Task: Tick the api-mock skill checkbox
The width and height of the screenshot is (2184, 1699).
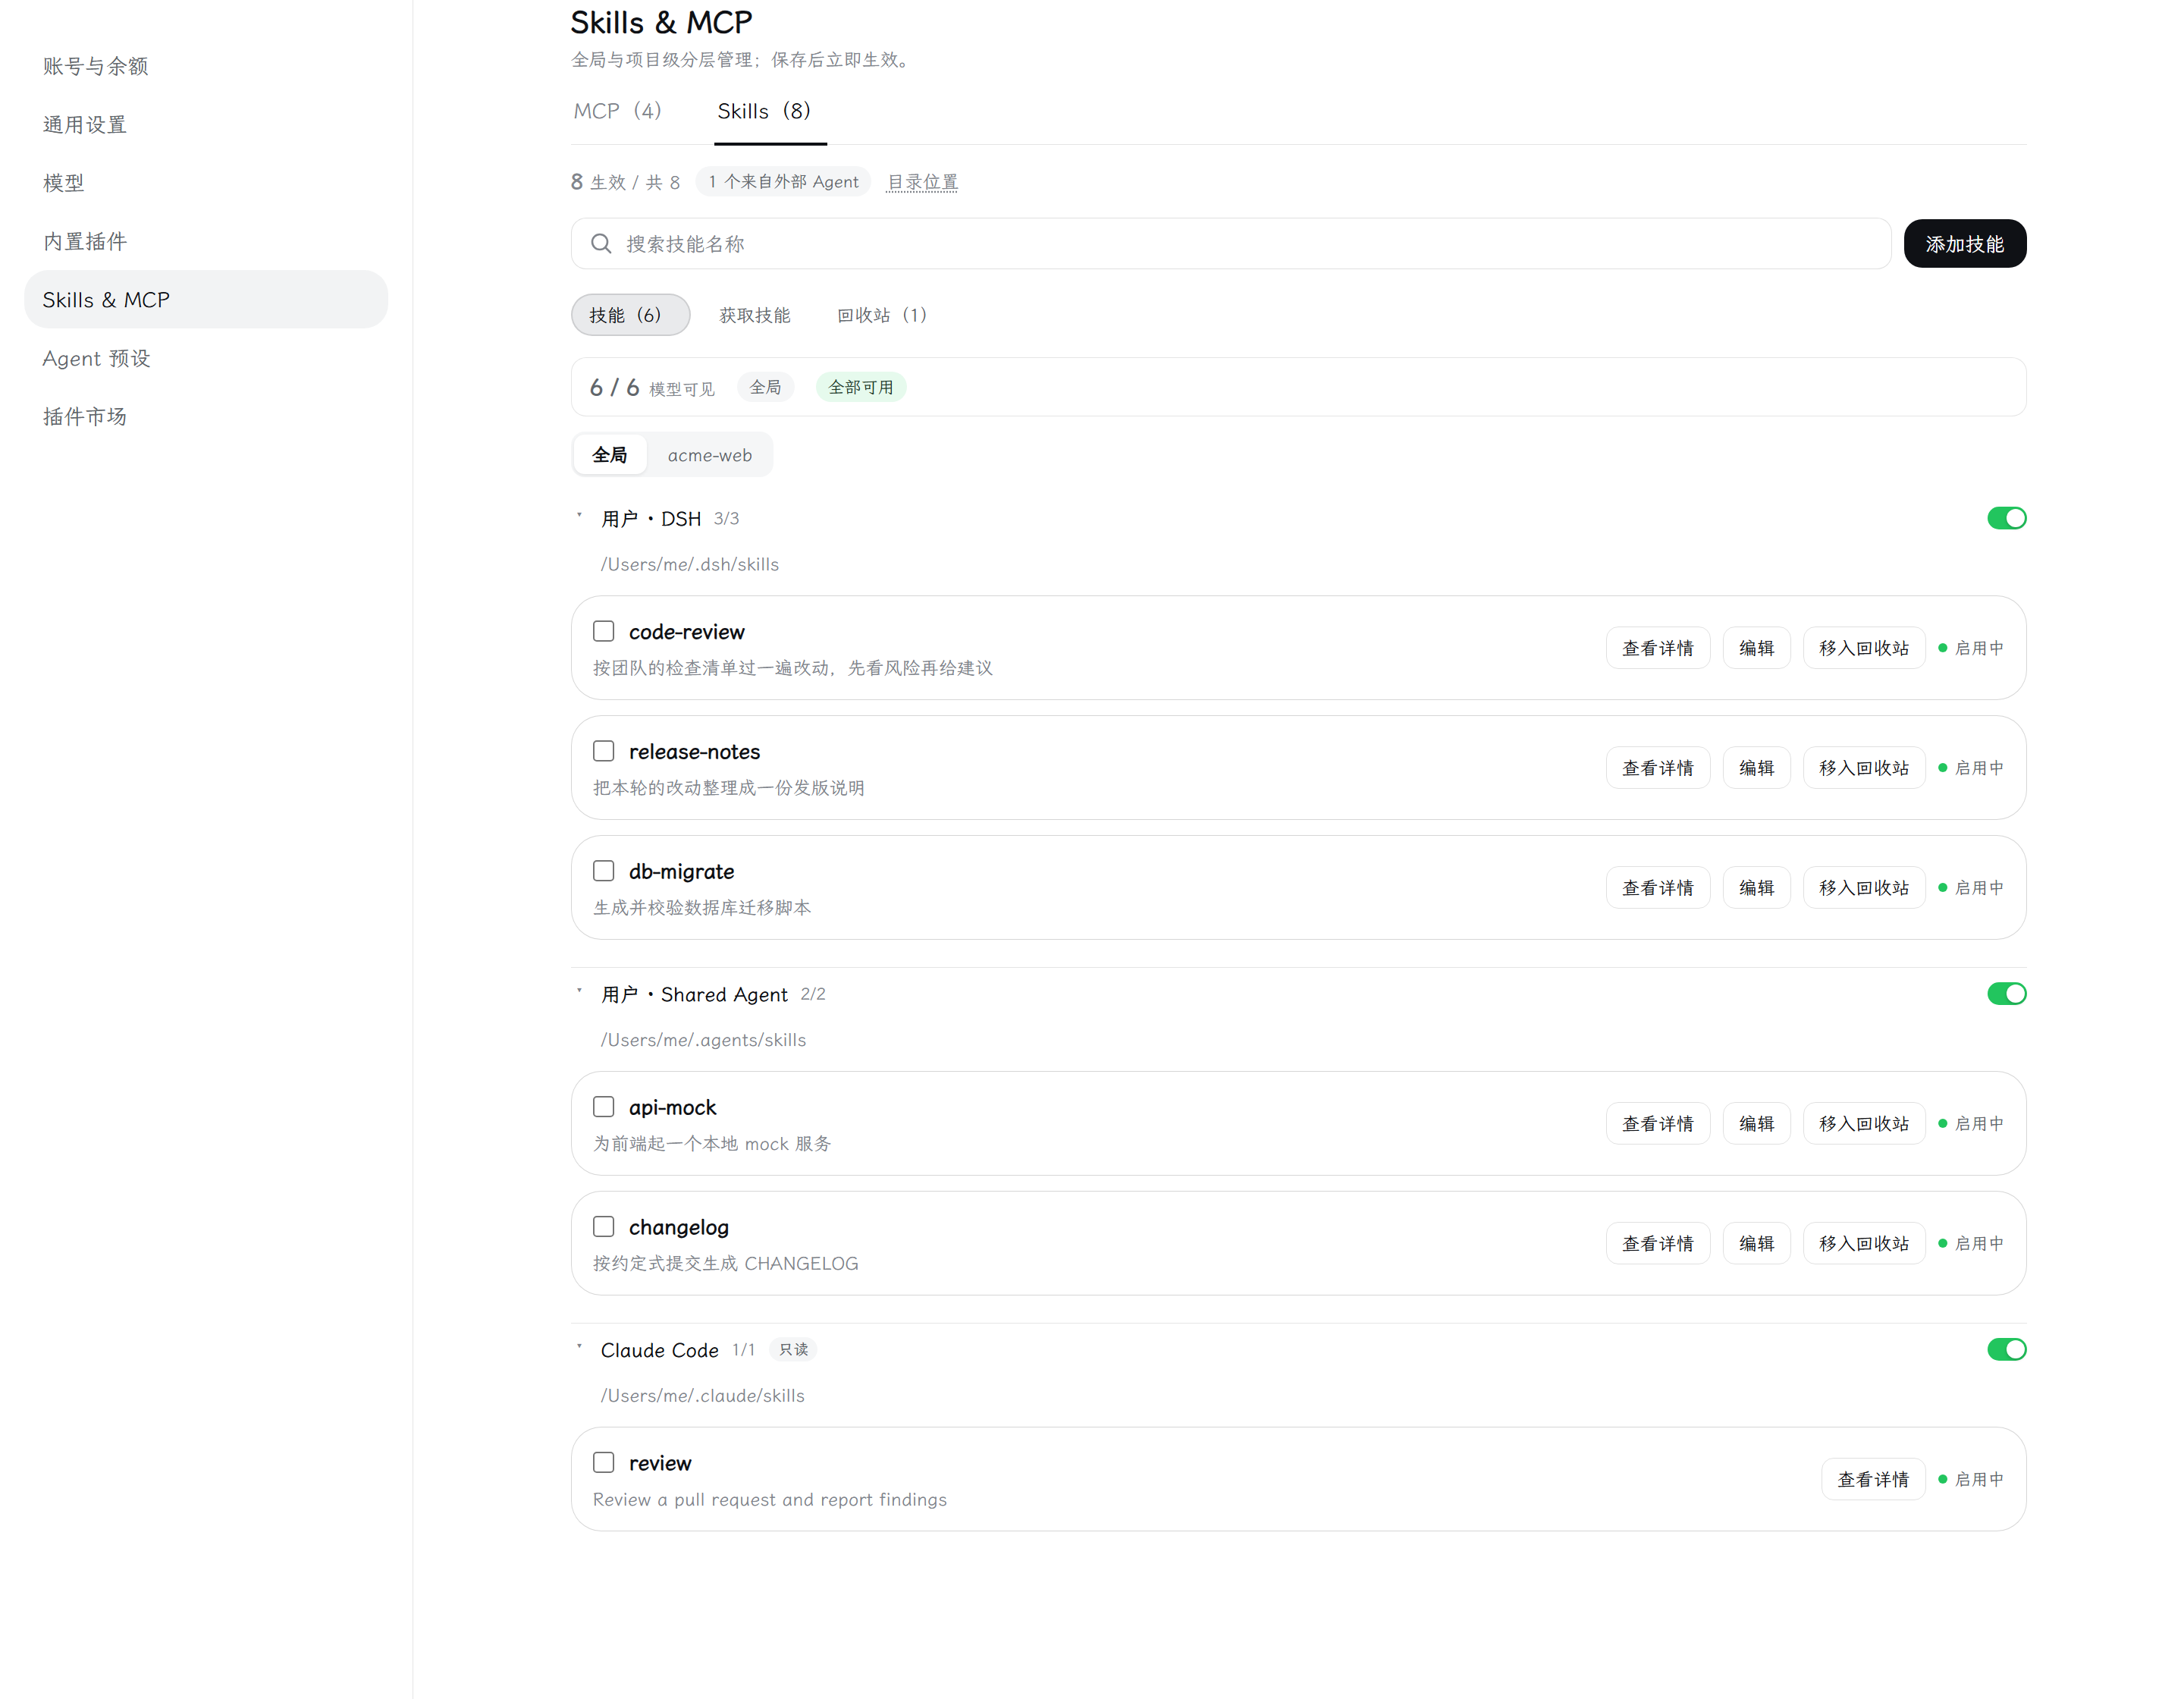Action: 603,1107
